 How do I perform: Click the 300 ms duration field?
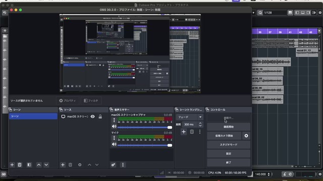pyautogui.click(x=189, y=124)
